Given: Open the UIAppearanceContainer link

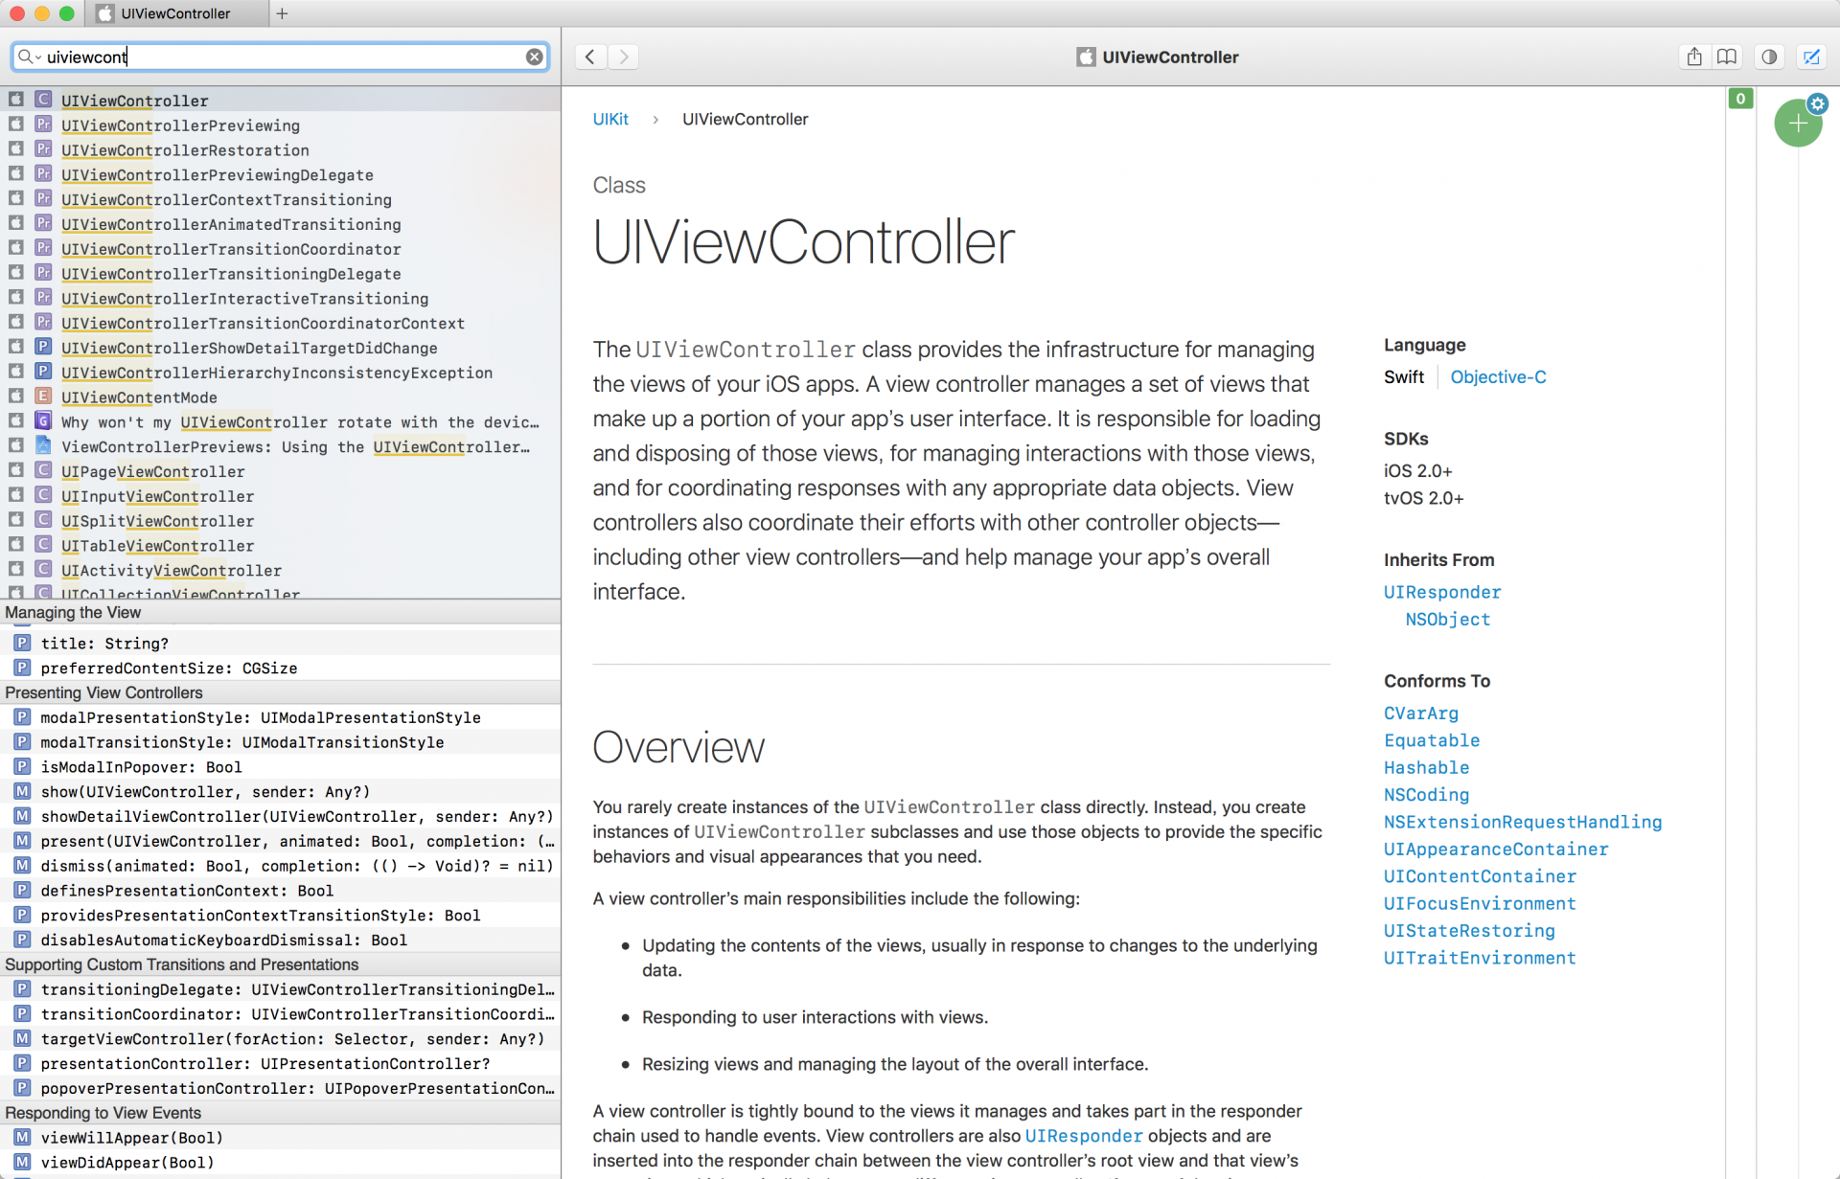Looking at the screenshot, I should (1496, 850).
